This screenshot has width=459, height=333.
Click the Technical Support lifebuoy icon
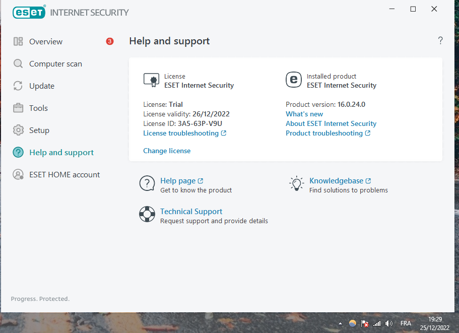click(x=147, y=214)
